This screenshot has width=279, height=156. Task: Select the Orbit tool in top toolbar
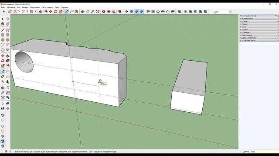(83, 12)
